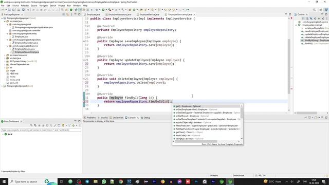Image resolution: width=329 pixels, height=185 pixels.
Task: Close the Console view tab
Action: pos(138,118)
